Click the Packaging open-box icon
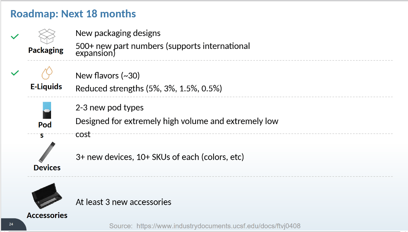 [47, 37]
